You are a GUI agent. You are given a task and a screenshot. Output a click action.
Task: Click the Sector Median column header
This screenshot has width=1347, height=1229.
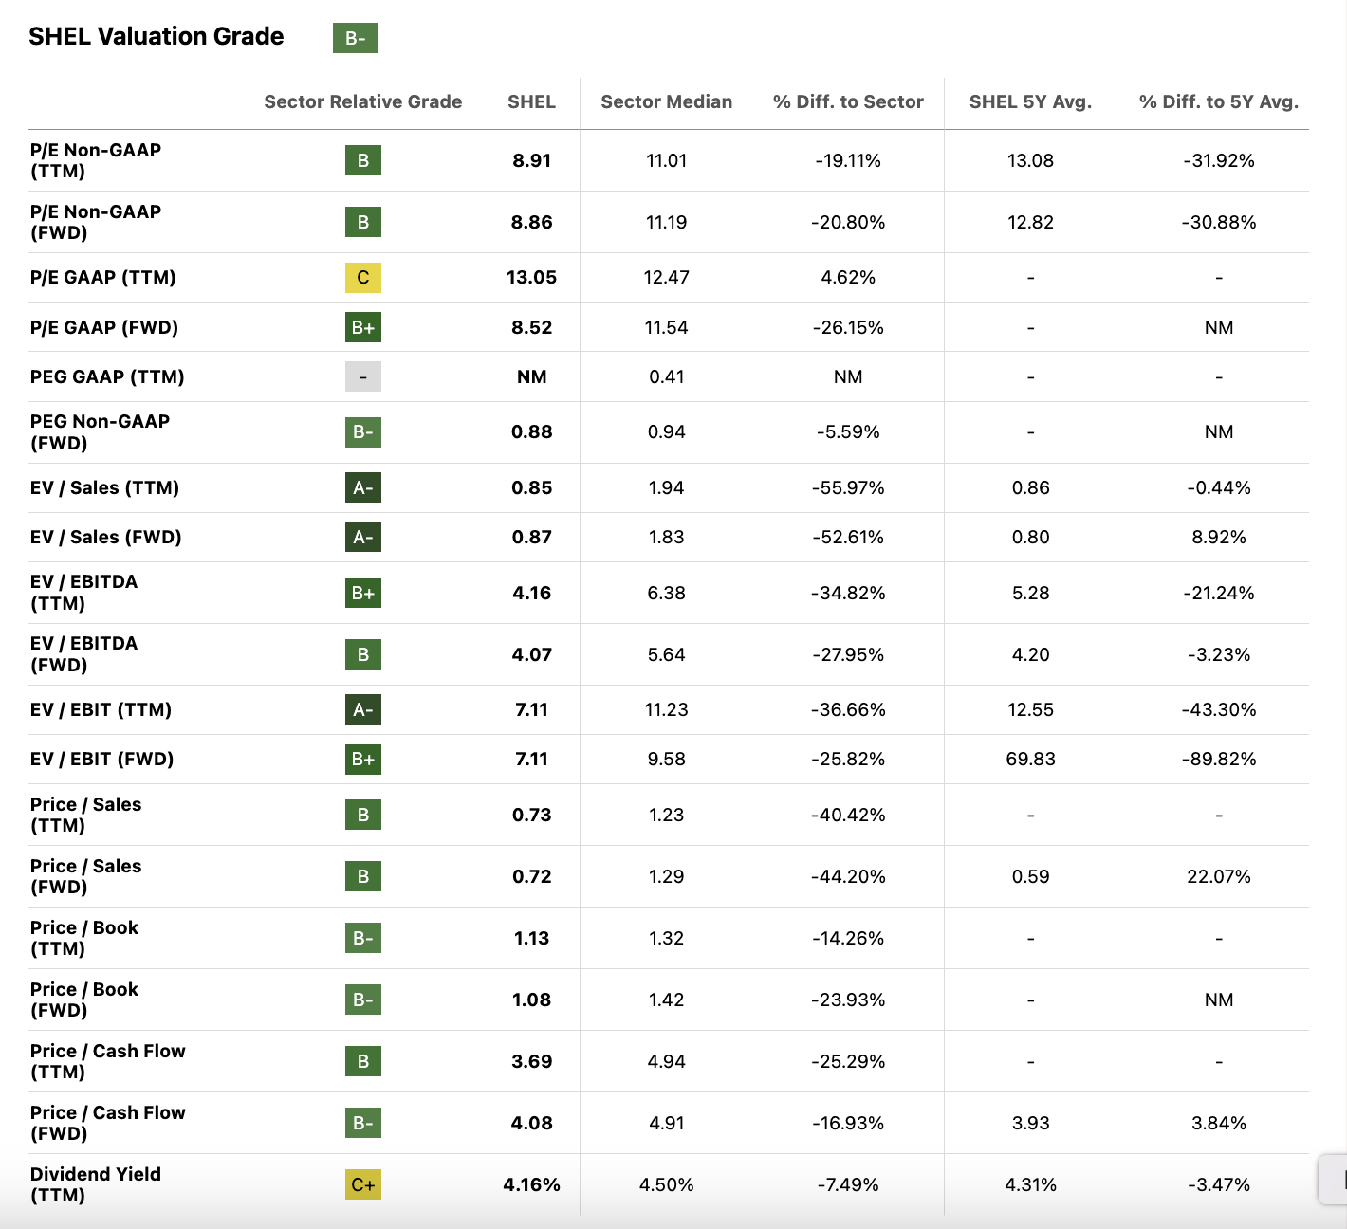pos(666,101)
